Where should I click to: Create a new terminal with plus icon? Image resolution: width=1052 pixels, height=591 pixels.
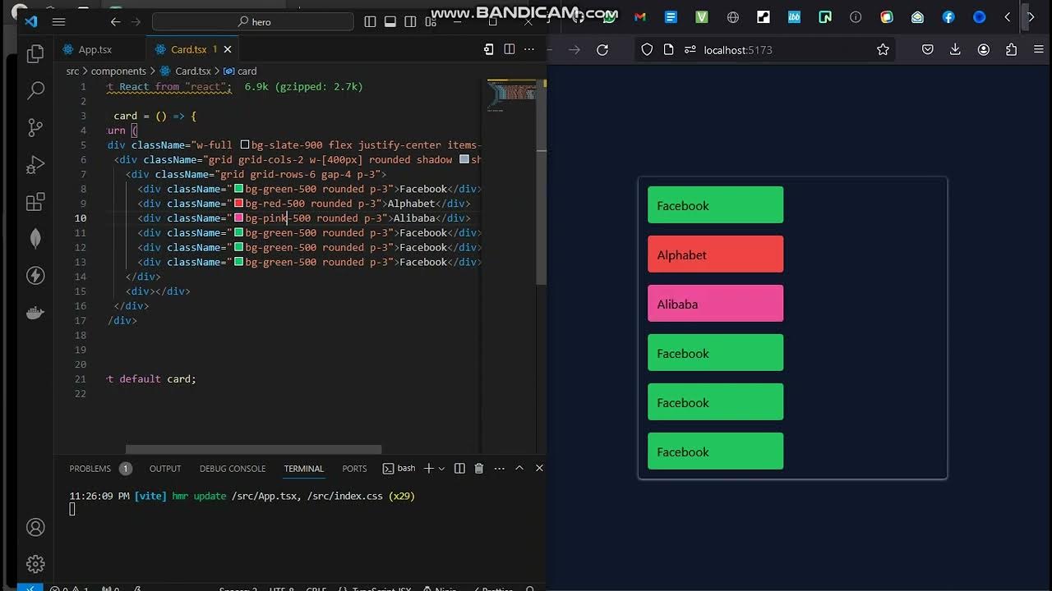coord(428,468)
